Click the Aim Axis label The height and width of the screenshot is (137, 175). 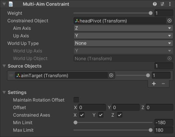[x=22, y=28]
